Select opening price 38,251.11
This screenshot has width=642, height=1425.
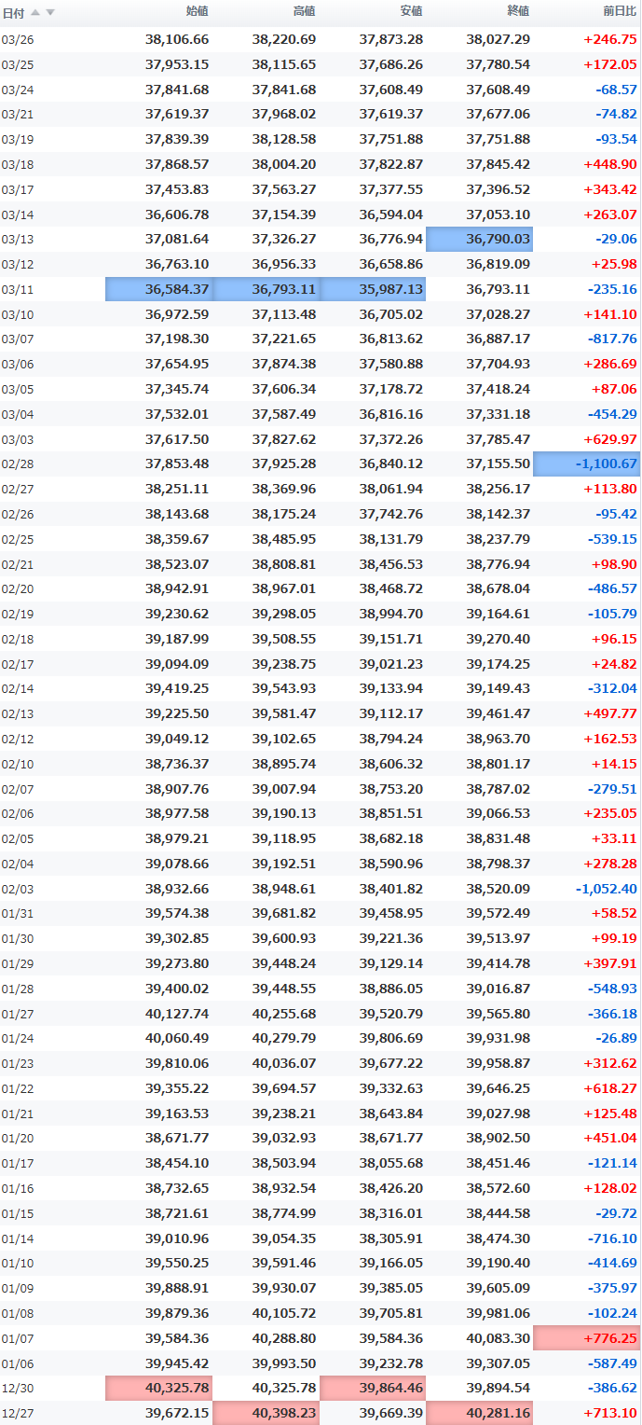tap(177, 489)
